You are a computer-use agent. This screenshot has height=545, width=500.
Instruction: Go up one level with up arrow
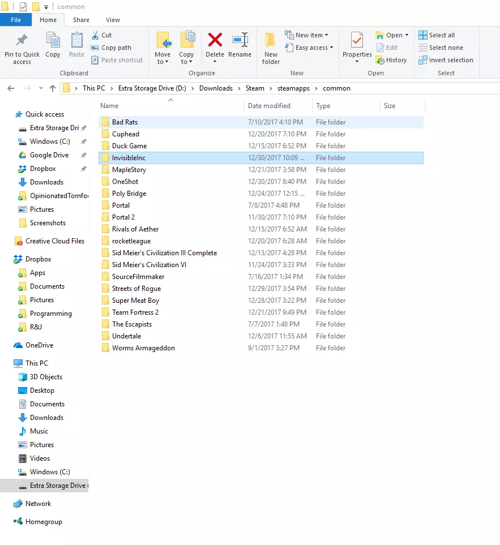[x=53, y=88]
